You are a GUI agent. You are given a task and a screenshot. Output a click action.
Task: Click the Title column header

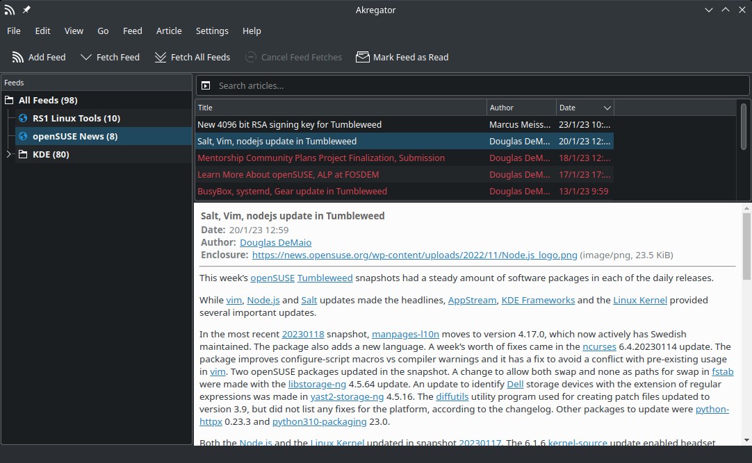point(341,108)
